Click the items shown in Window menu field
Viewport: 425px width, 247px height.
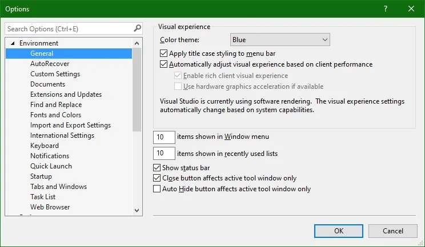click(164, 137)
